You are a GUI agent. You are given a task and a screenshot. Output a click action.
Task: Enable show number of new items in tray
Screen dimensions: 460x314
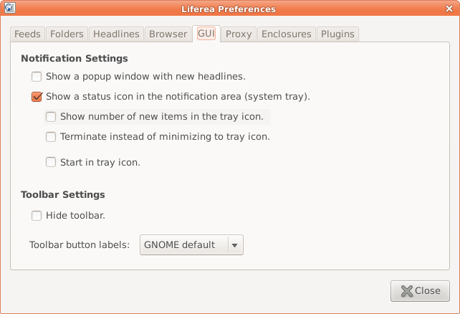(51, 116)
